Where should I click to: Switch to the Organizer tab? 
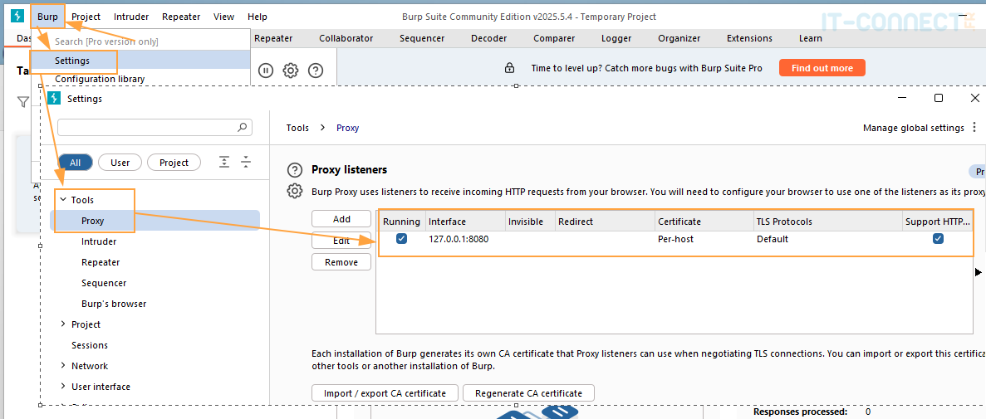click(679, 38)
